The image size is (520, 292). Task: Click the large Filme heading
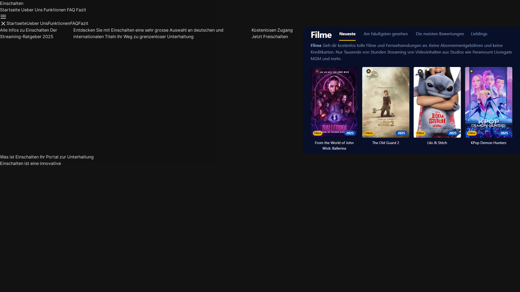(x=321, y=35)
